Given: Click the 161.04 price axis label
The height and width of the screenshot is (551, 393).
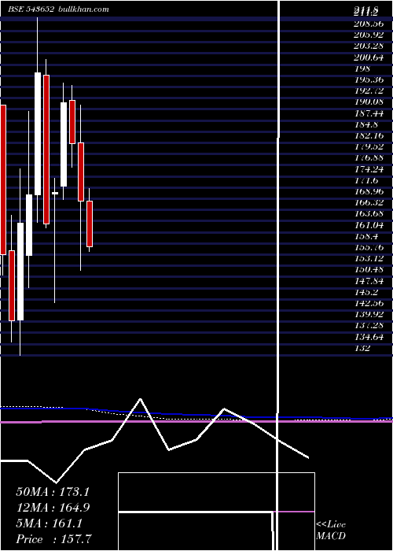Looking at the screenshot, I should 369,225.
